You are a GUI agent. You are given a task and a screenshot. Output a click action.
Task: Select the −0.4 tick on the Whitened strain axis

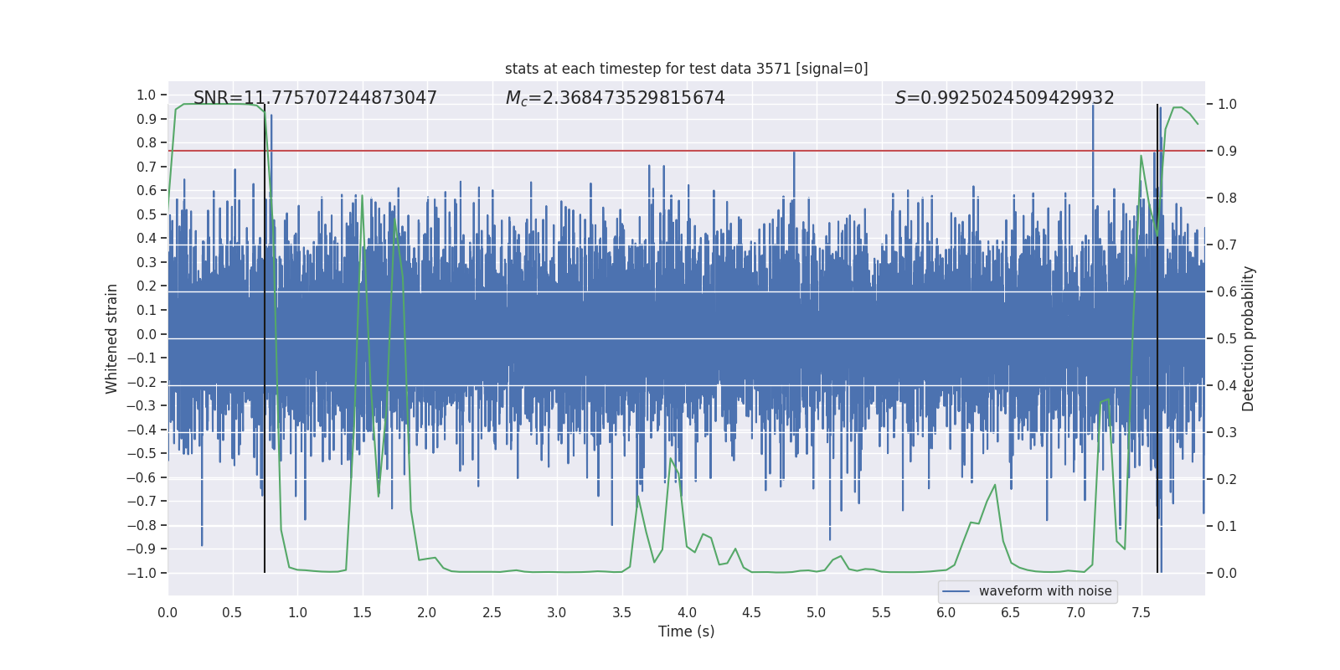click(x=142, y=430)
